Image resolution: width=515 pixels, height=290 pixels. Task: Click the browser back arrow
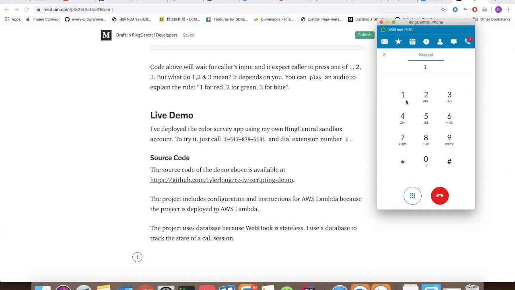pyautogui.click(x=6, y=9)
